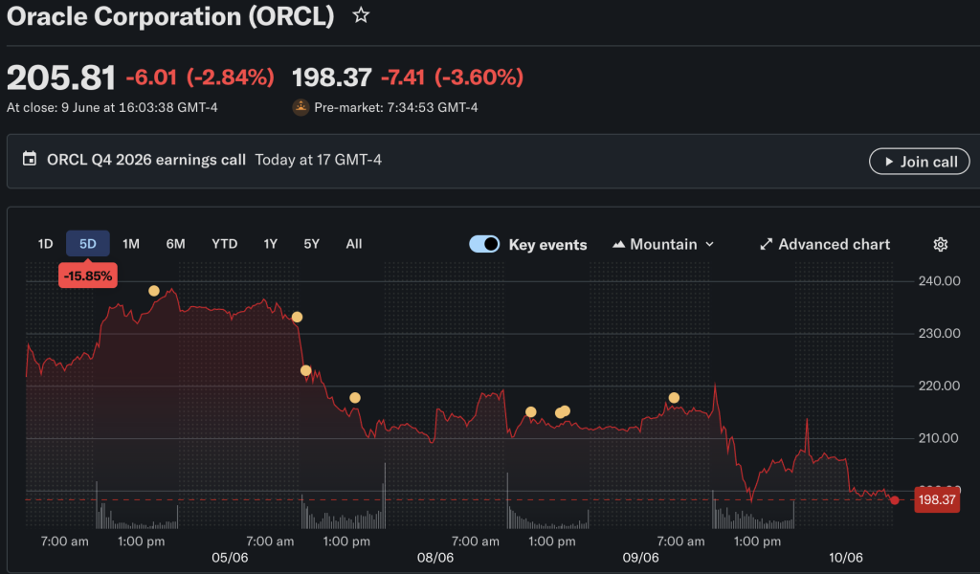
Task: Choose the 1Y time range
Action: [270, 244]
